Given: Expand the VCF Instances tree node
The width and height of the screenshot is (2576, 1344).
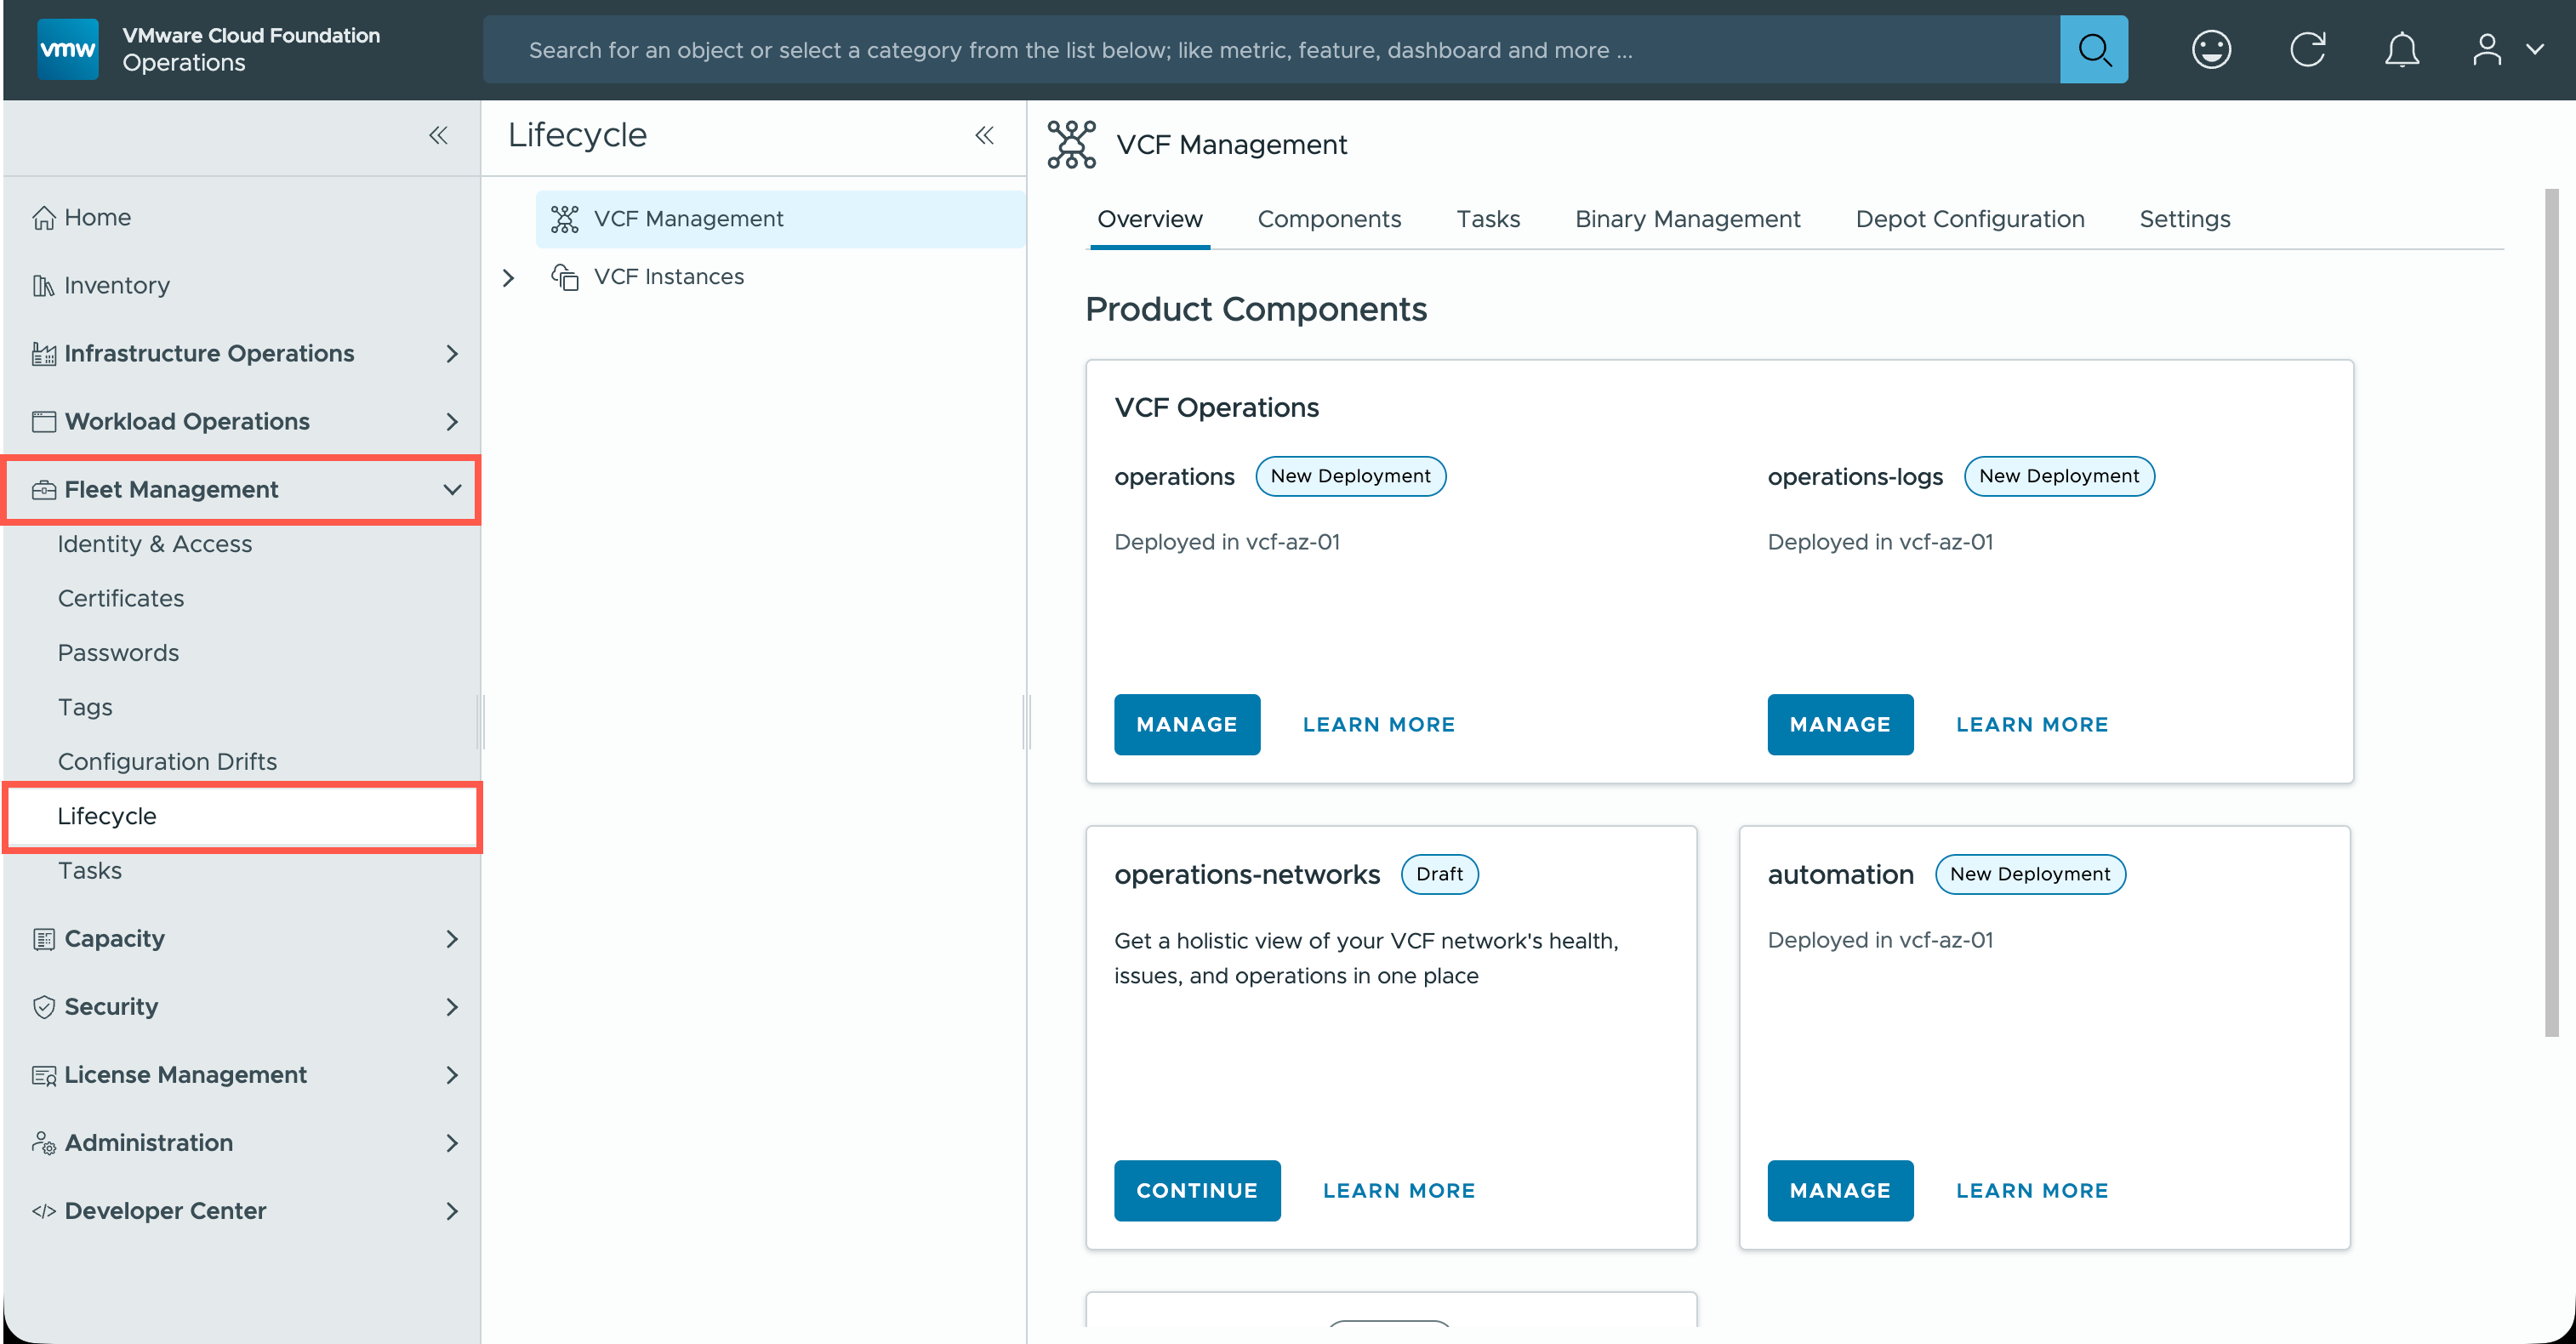Looking at the screenshot, I should pyautogui.click(x=508, y=277).
